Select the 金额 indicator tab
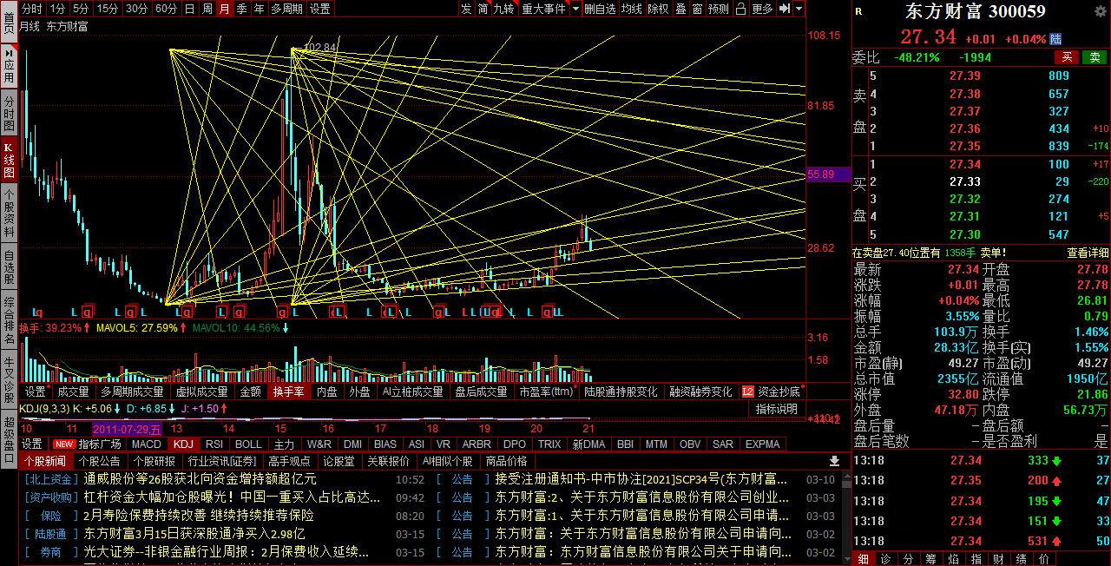The height and width of the screenshot is (566, 1111). 250,392
